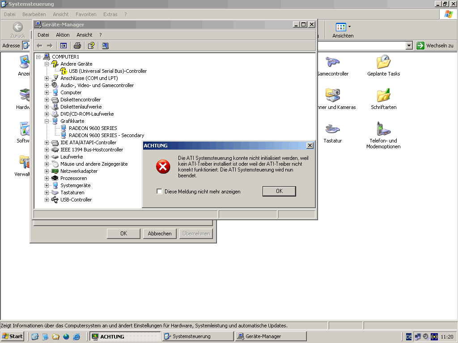Screen dimensions: 458x343
Task: Open the Gamecontroller control panel icon
Action: (x=332, y=62)
